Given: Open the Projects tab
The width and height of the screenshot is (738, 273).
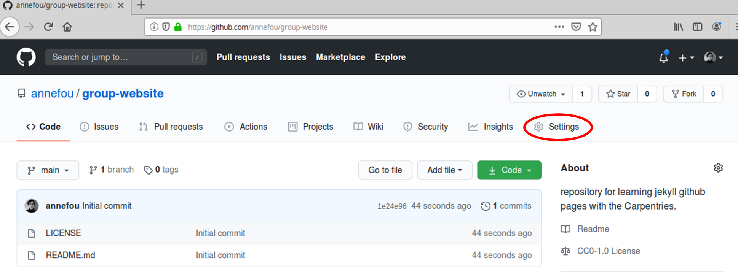Looking at the screenshot, I should tap(310, 127).
